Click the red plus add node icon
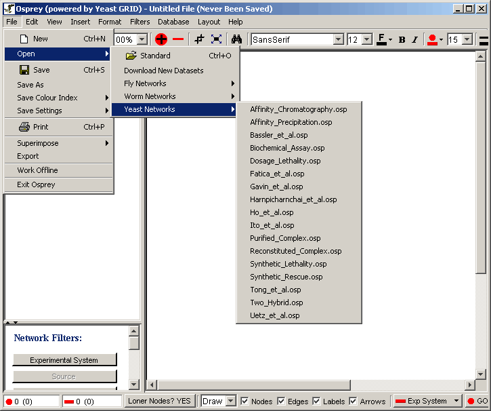Viewport: 491px width, 411px height. click(x=161, y=39)
